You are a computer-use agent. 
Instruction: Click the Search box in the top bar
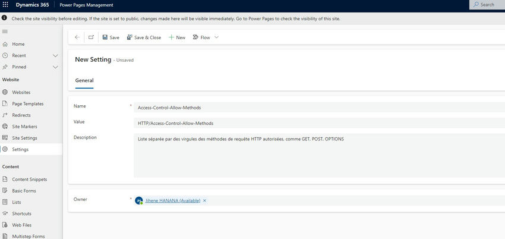tap(487, 5)
